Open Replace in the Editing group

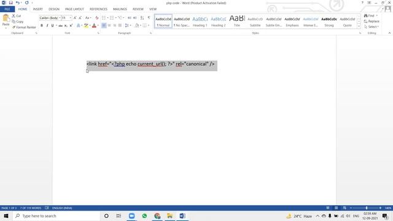(x=372, y=21)
